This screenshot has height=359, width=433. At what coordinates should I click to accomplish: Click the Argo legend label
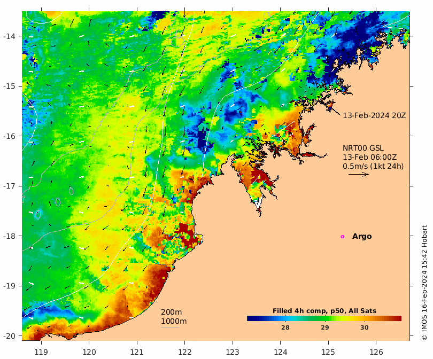(x=362, y=237)
